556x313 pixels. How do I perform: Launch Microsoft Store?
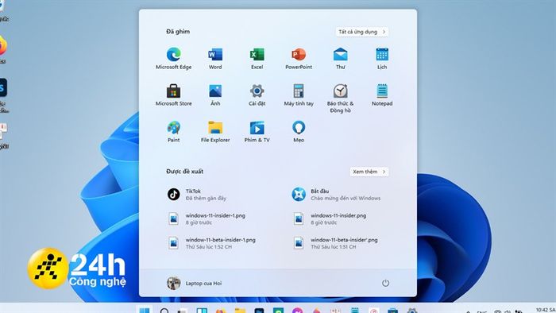173,95
